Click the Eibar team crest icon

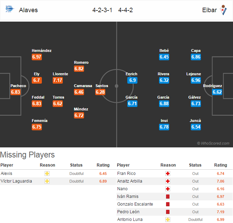[x=223, y=10]
